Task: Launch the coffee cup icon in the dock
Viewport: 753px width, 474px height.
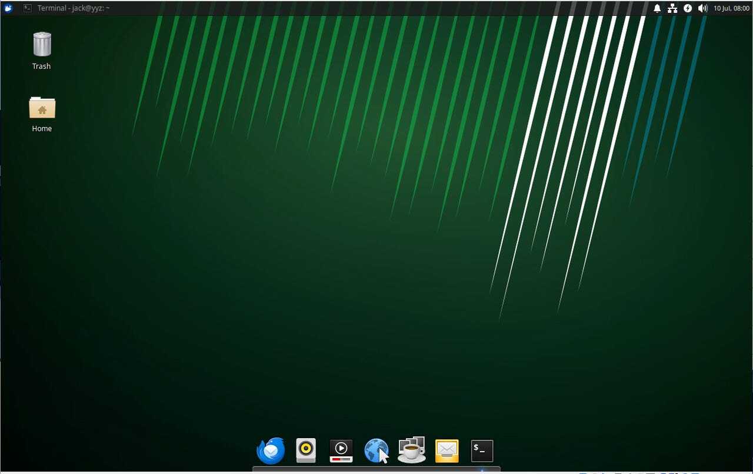Action: [412, 450]
